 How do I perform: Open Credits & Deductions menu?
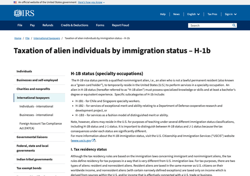coord(75,25)
